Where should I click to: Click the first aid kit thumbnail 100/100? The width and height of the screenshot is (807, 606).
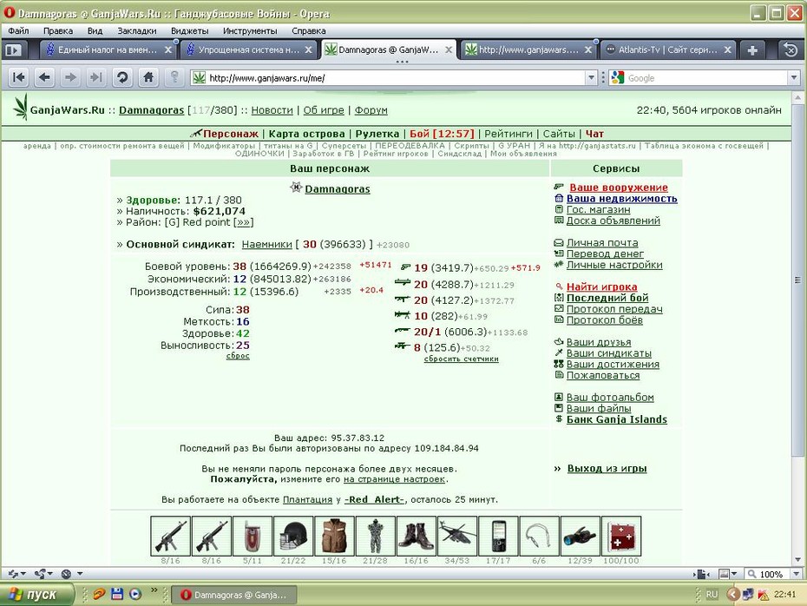click(621, 536)
